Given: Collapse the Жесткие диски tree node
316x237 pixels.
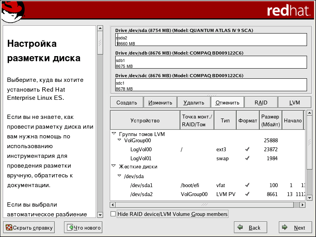Looking at the screenshot, I should tap(114, 166).
